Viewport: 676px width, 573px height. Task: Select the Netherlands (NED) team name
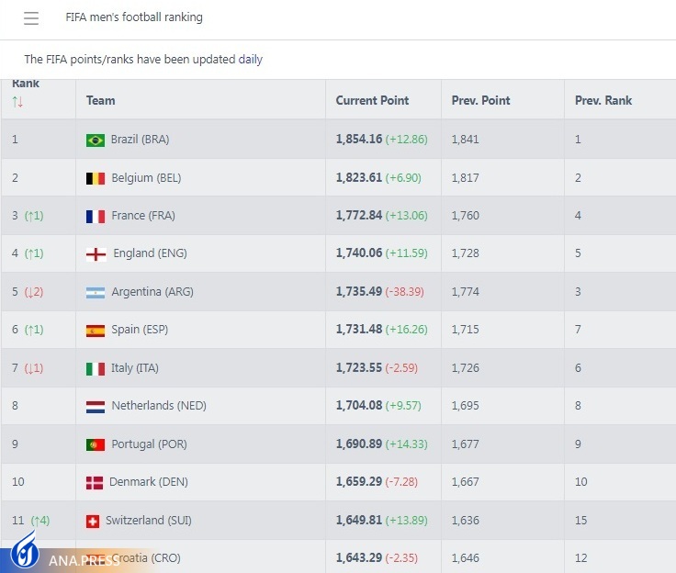(x=156, y=406)
